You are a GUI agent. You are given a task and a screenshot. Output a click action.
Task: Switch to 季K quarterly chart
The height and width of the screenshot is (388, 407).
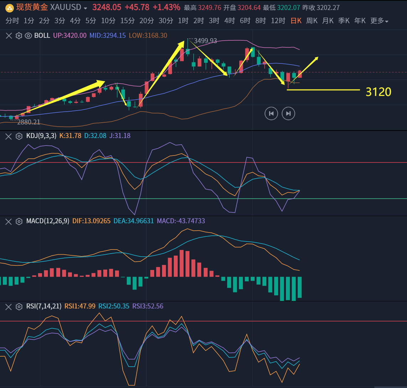coord(344,21)
